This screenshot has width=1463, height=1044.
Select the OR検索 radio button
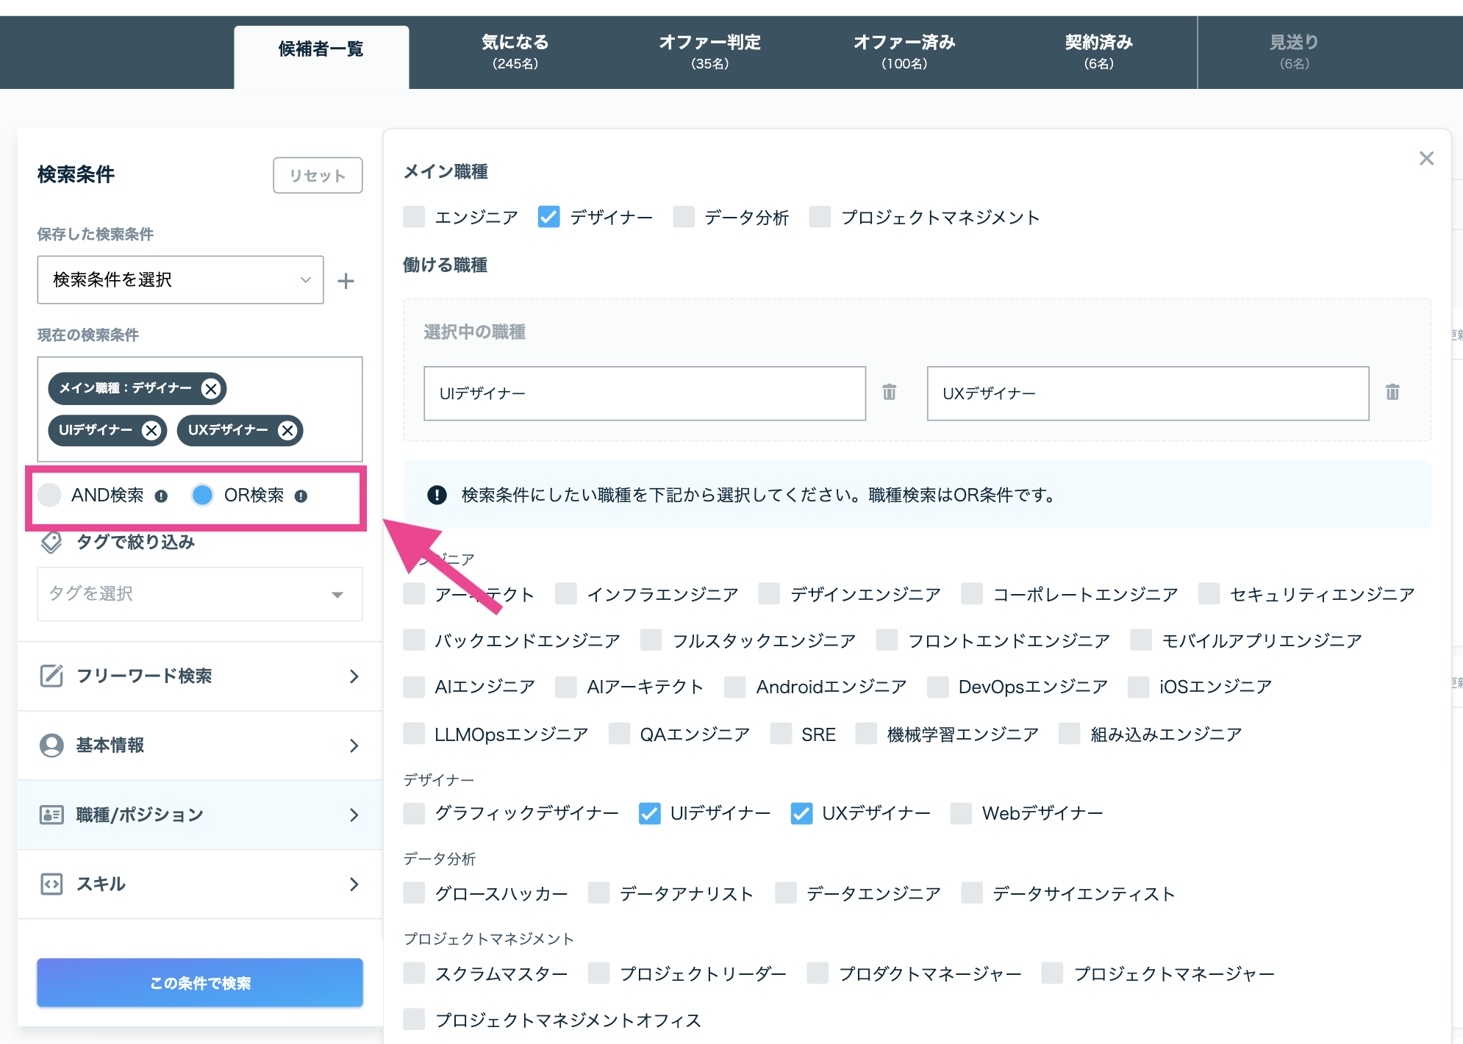(202, 495)
